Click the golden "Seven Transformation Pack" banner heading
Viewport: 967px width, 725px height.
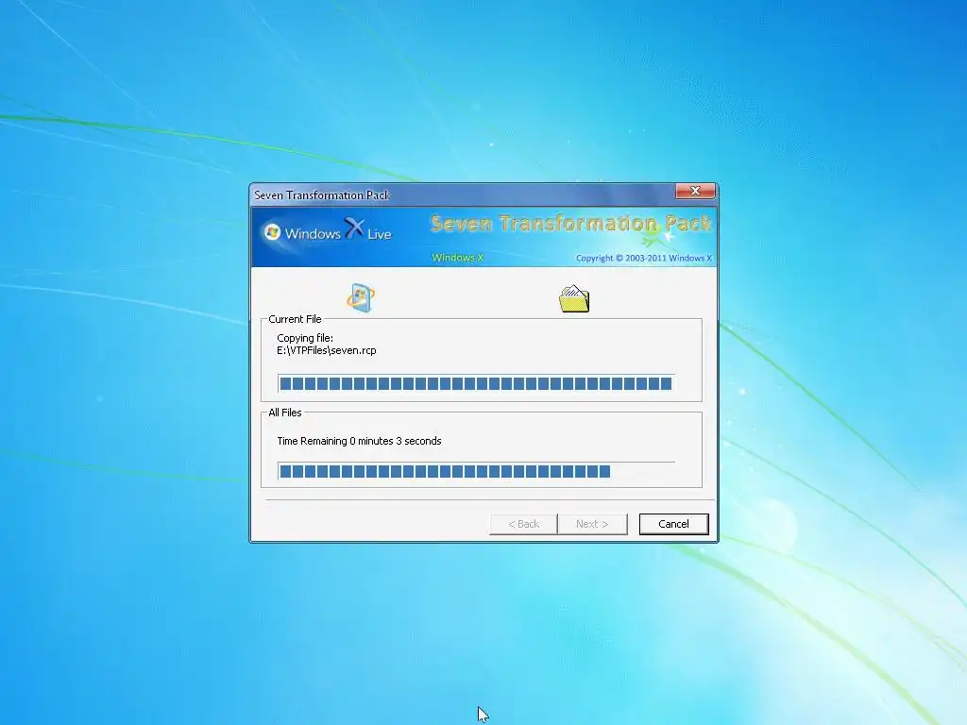coord(571,223)
